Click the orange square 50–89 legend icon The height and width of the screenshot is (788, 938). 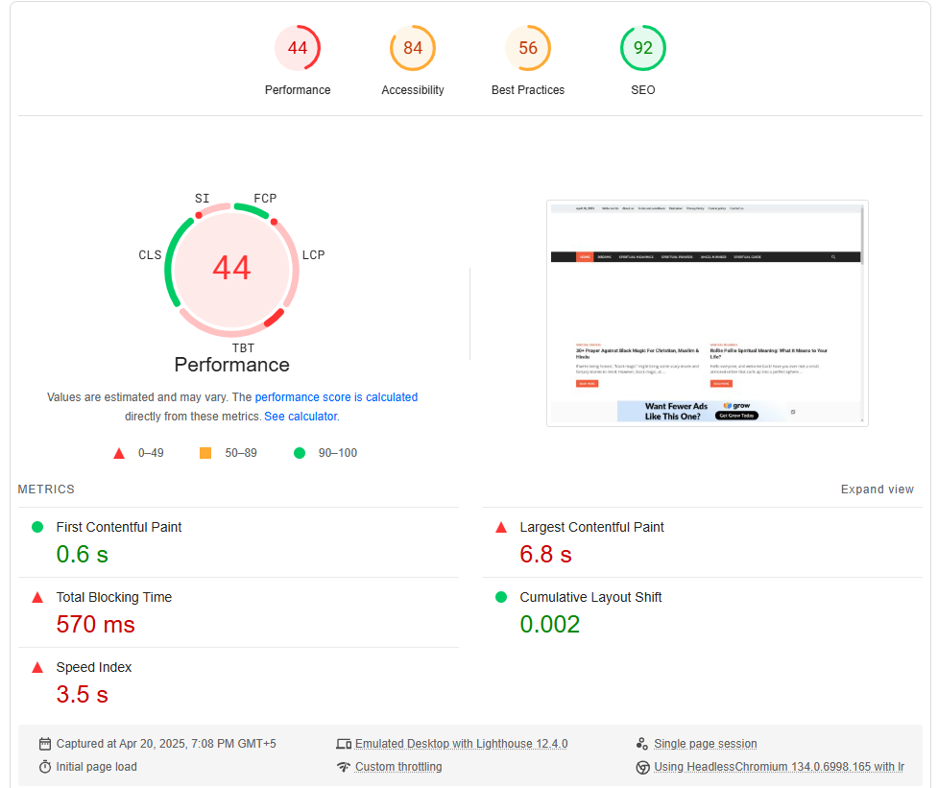(x=205, y=453)
